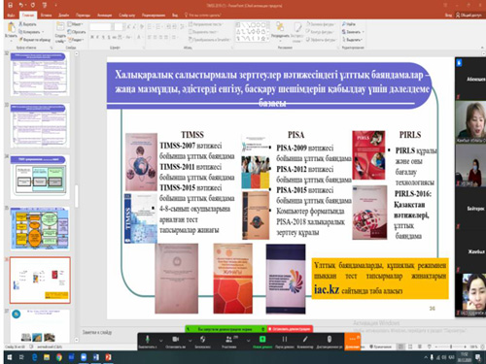Select the highlighted slide 36 thumbnail
486x364 pixels.
[40, 281]
